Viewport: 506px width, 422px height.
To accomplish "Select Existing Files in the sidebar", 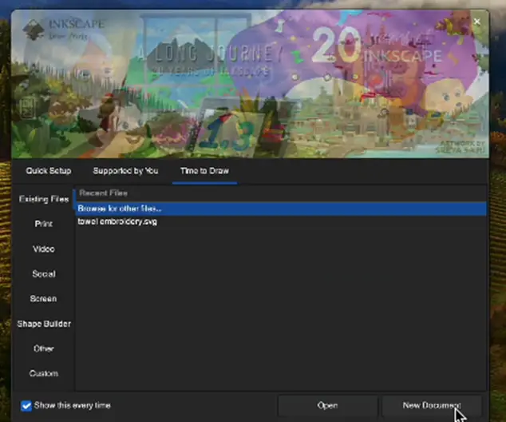I will (44, 199).
